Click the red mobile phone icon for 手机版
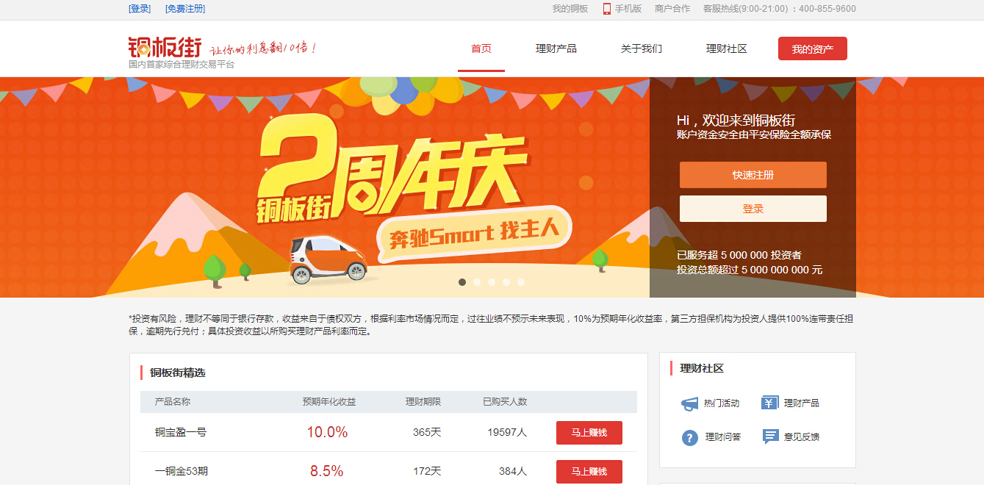Viewport: 984px width, 485px height. (607, 9)
